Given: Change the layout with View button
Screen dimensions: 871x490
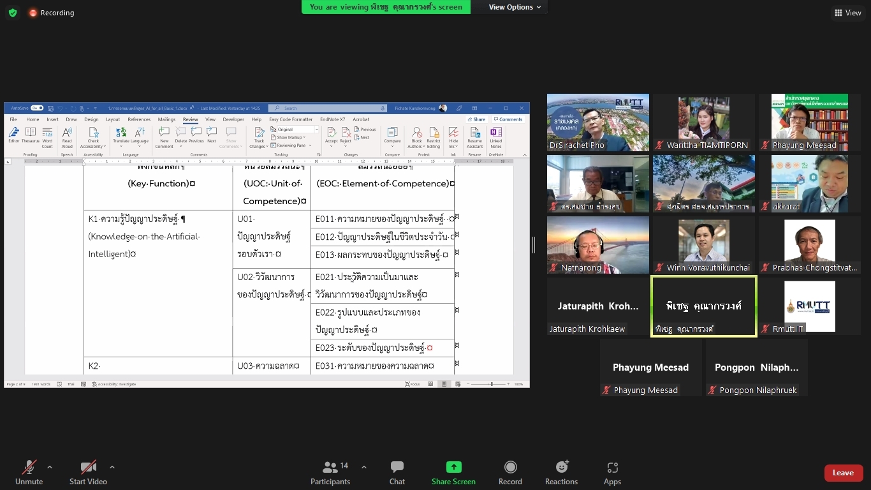Looking at the screenshot, I should (x=847, y=13).
